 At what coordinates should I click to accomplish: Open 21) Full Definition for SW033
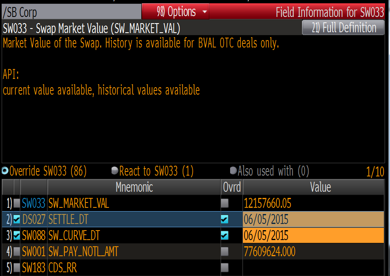point(343,27)
